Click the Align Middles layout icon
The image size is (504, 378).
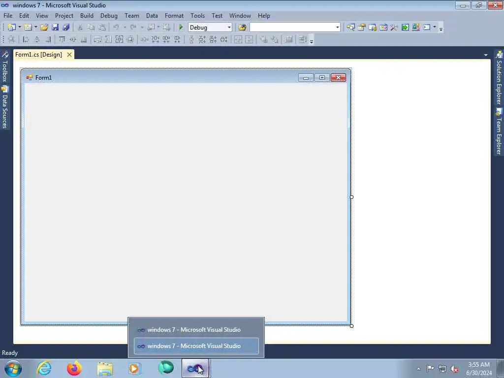73,39
